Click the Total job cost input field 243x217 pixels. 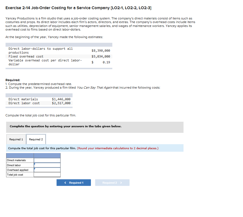tap(47, 174)
